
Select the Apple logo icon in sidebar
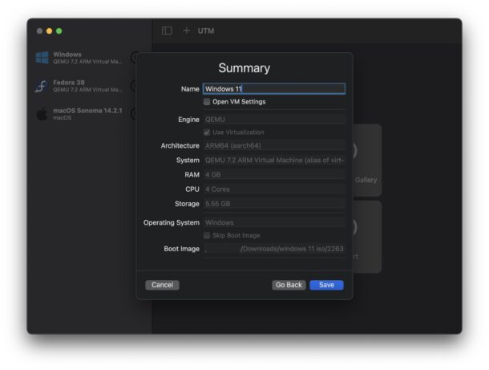pyautogui.click(x=42, y=114)
